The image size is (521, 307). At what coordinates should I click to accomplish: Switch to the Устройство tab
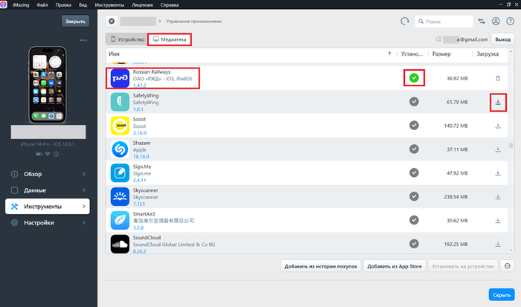click(127, 39)
